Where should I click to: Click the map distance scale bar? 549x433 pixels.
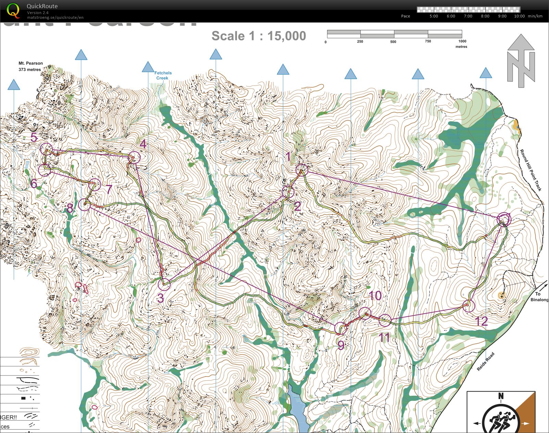point(395,34)
